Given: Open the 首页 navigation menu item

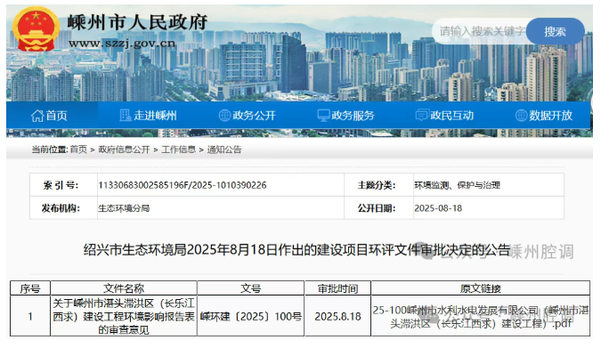Looking at the screenshot, I should [49, 116].
